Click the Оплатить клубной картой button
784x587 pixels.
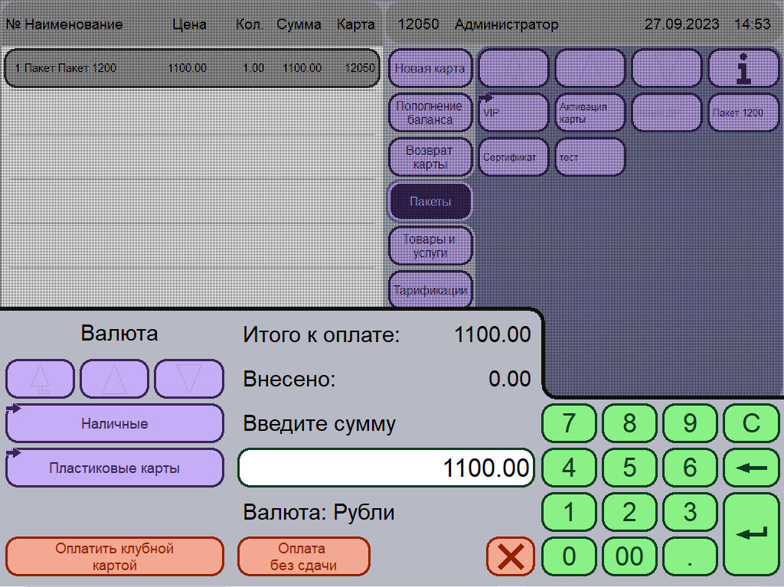click(115, 556)
